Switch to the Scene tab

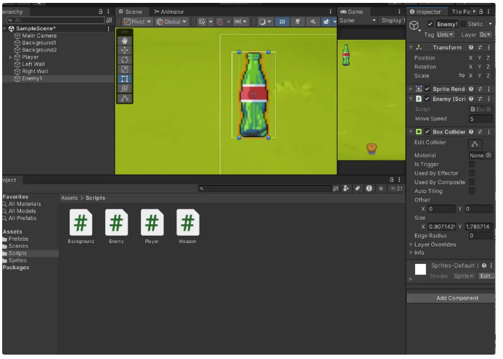pyautogui.click(x=133, y=12)
